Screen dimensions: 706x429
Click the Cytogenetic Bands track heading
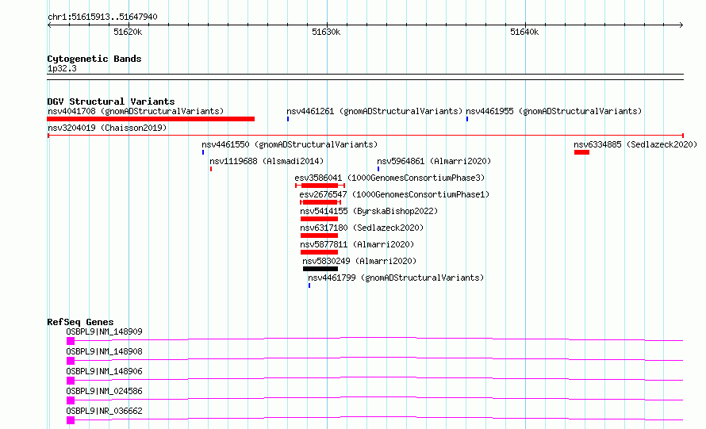94,59
